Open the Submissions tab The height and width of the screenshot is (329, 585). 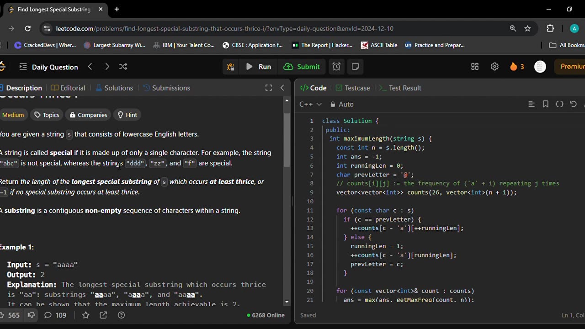pos(166,88)
